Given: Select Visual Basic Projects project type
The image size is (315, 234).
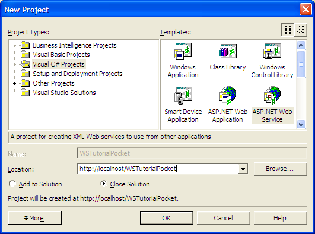Looking at the screenshot, I should pyautogui.click(x=61, y=55).
